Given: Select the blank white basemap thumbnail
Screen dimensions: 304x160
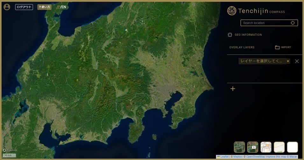Looking at the screenshot, I should pos(292,147).
